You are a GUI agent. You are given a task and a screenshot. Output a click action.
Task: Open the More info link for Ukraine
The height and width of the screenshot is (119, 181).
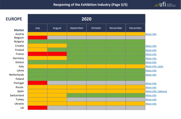click(x=151, y=104)
